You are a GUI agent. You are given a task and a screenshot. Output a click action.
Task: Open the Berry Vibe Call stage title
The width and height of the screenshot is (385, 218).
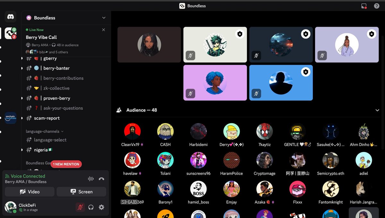pos(41,37)
